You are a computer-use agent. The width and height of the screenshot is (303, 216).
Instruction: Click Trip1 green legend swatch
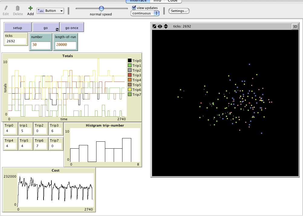[130, 66]
